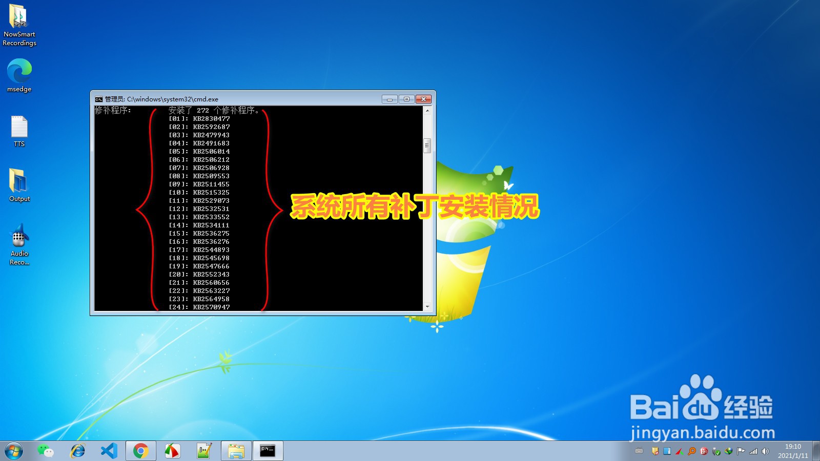Open the Windows Start menu orb
Screen dimensions: 820x461
(x=14, y=451)
